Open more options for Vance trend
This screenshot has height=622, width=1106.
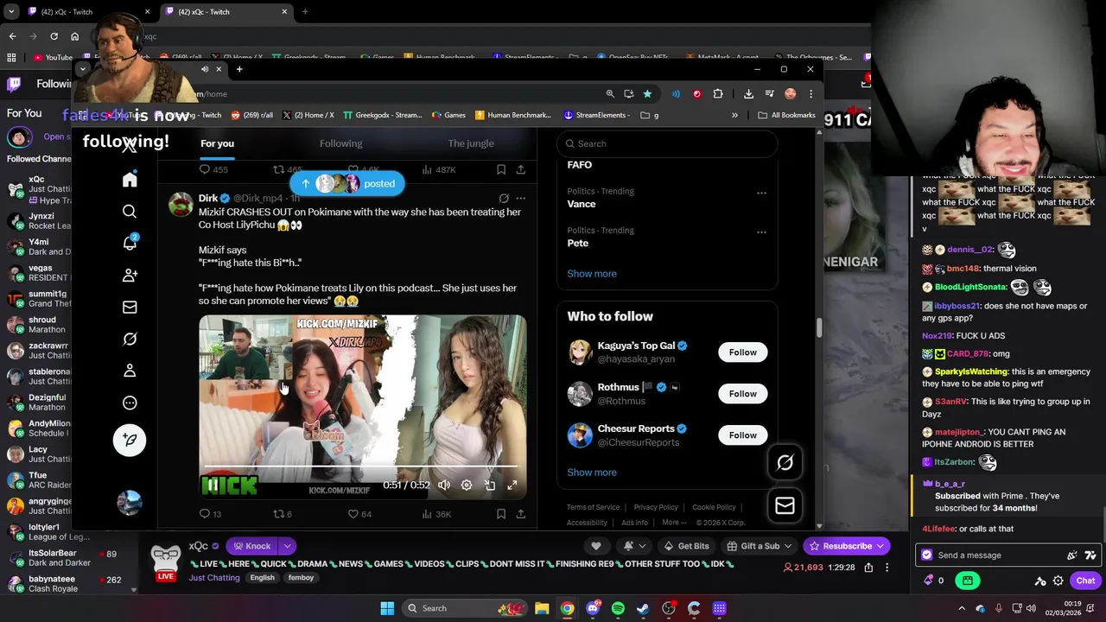[x=761, y=193]
